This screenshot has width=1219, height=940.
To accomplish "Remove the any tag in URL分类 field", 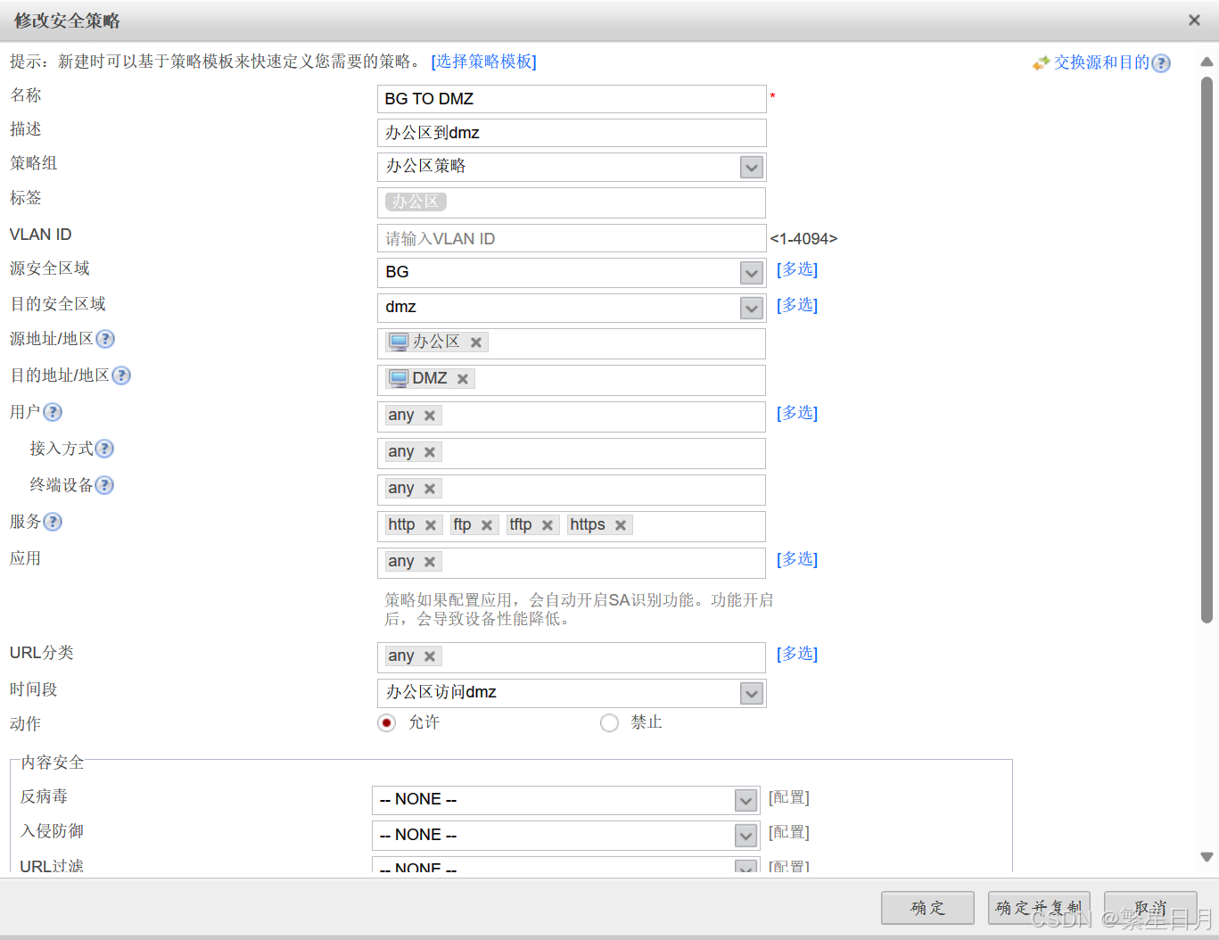I will [x=430, y=656].
